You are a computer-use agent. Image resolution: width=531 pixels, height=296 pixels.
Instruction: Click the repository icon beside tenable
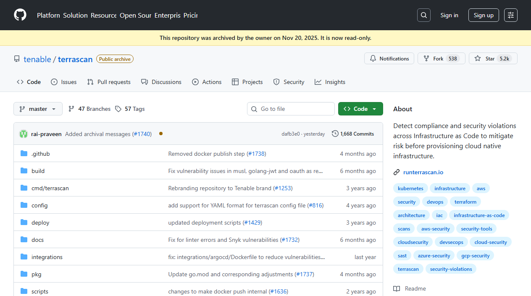coord(17,59)
